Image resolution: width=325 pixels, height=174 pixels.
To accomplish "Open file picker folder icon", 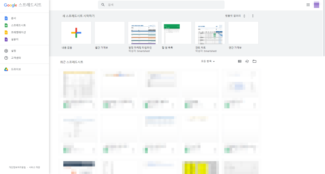I will click(255, 61).
